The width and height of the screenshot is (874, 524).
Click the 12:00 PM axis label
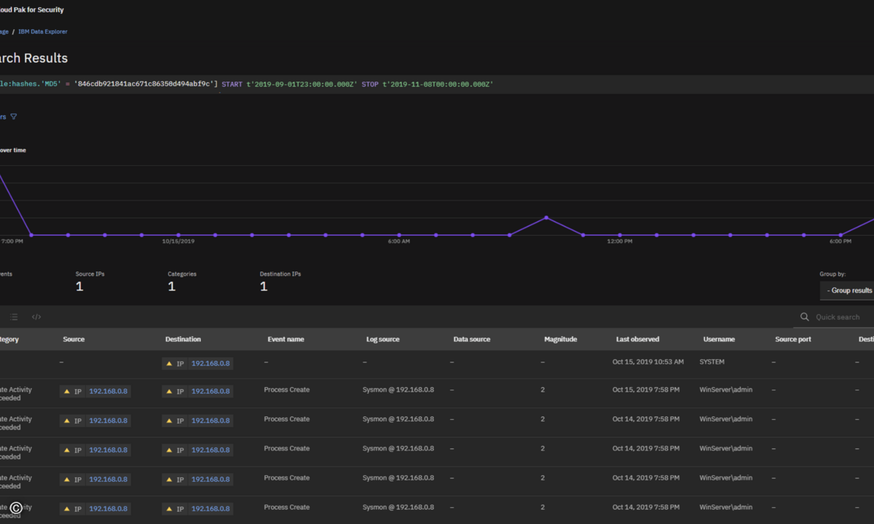pyautogui.click(x=620, y=241)
